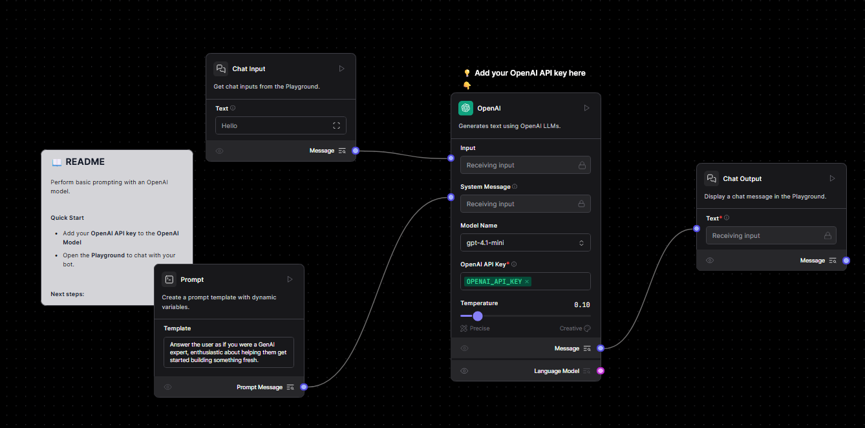Expand the Hello text field icon
The image size is (865, 428).
click(336, 125)
